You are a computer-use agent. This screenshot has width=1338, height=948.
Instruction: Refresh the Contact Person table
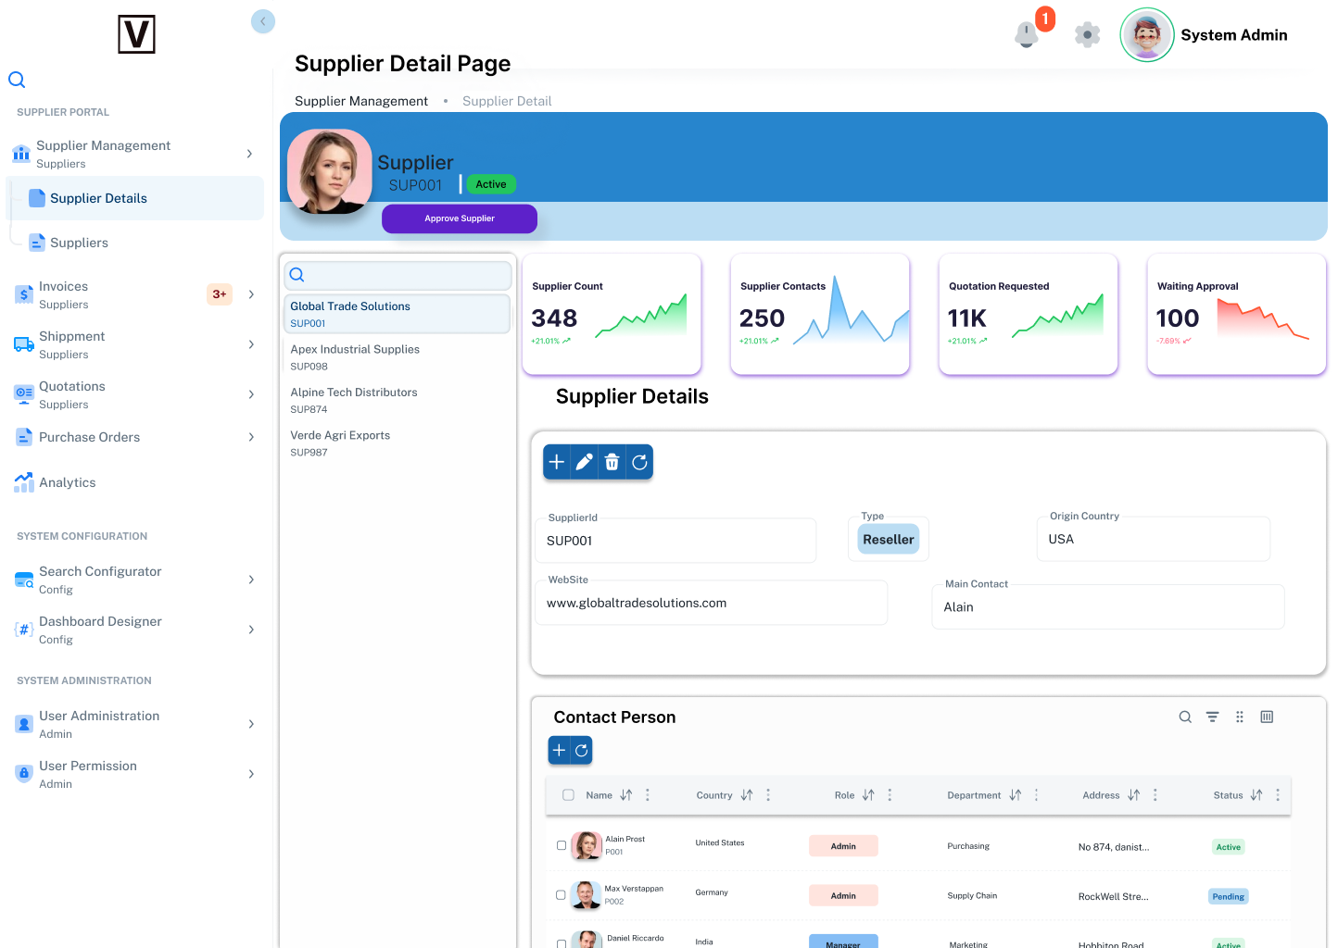click(x=582, y=751)
